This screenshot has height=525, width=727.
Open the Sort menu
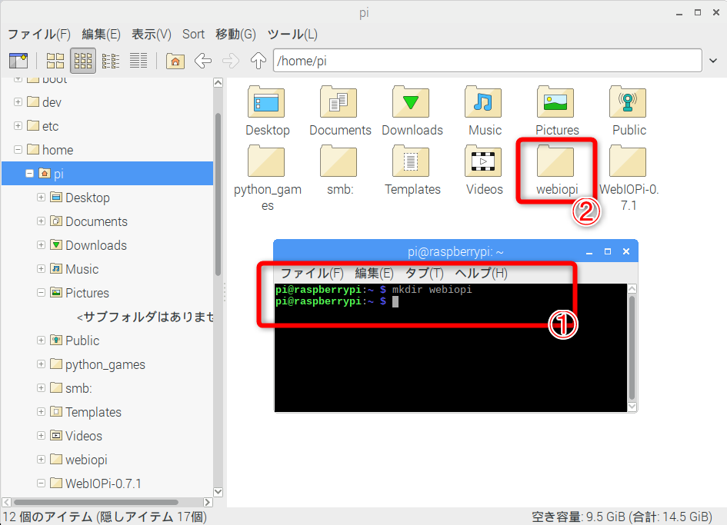point(193,35)
